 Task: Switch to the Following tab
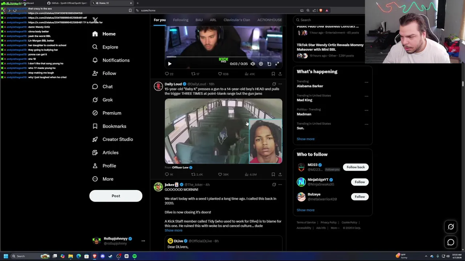[x=181, y=20]
